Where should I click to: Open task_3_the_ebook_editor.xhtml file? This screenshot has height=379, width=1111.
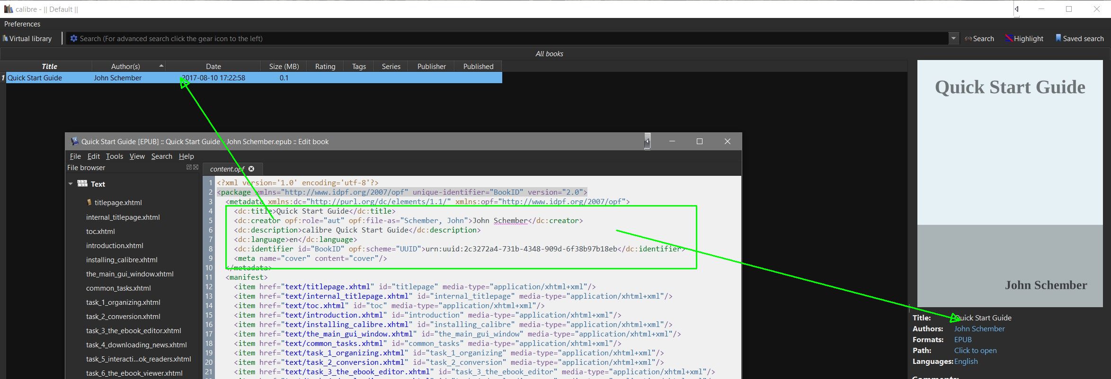(x=133, y=331)
